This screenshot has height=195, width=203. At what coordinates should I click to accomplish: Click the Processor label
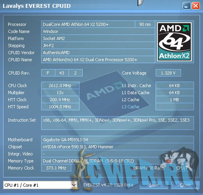17,24
